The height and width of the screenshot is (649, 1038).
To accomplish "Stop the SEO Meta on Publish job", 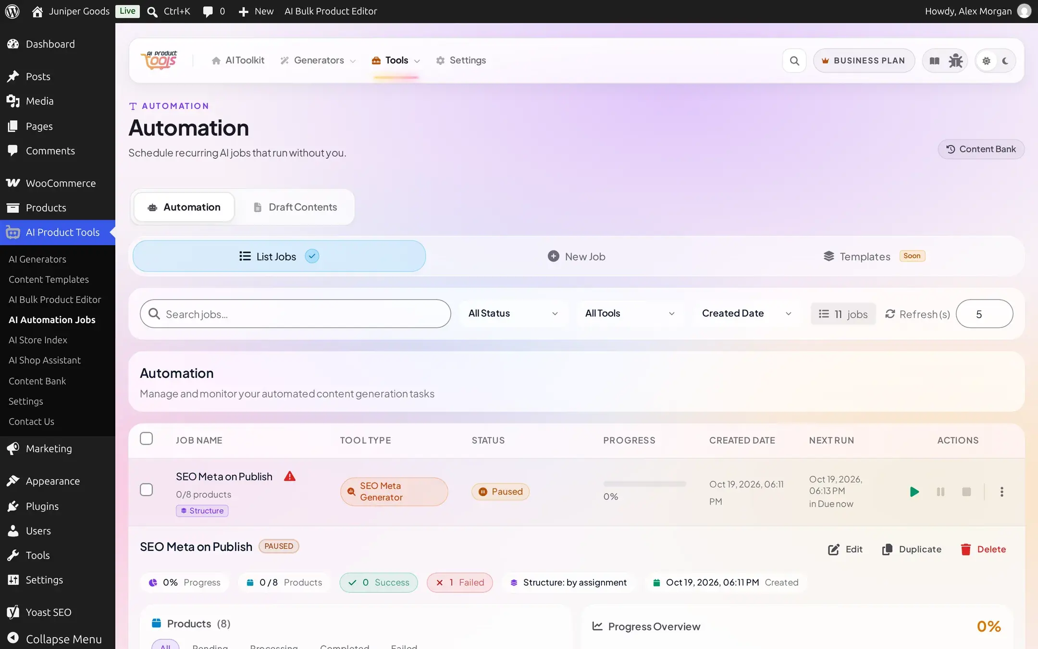I will point(966,491).
